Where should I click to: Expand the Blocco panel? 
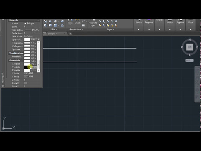coord(139,29)
